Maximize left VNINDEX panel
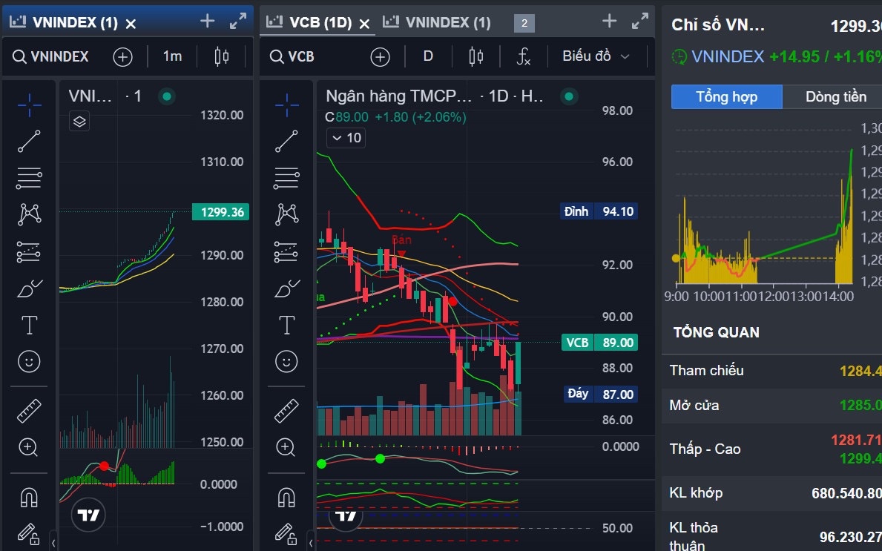Viewport: 882px width, 551px height. [x=238, y=22]
